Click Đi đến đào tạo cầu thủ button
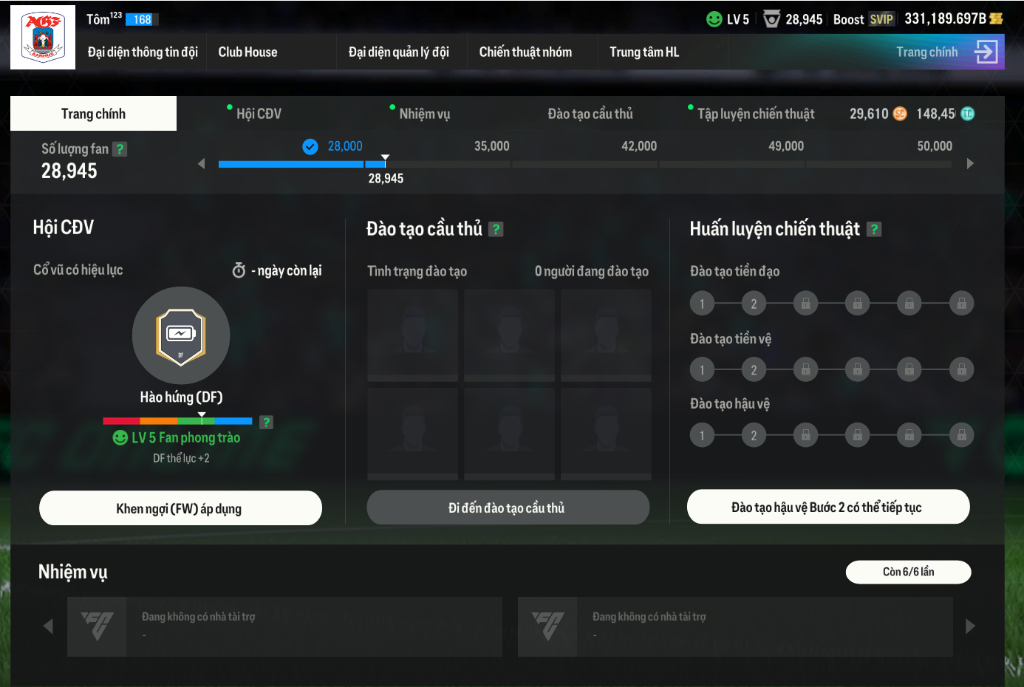Screen dimensions: 1024x687 tap(508, 507)
